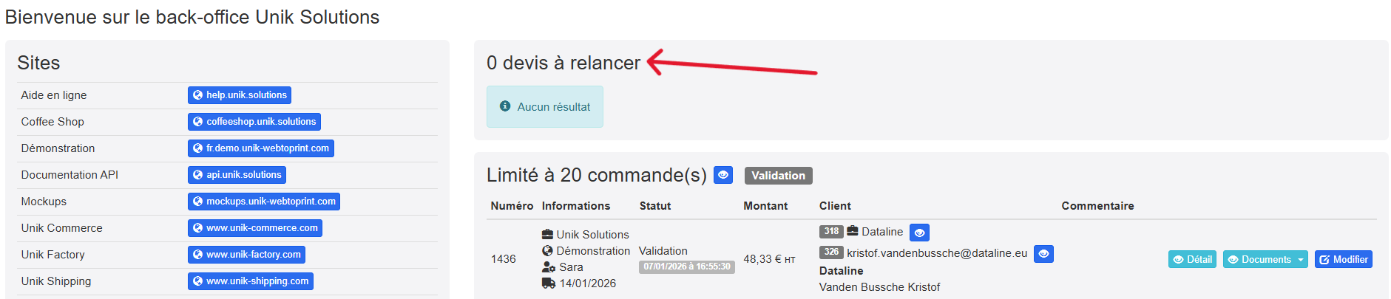Open help.unik.solutions site link
Screen dimensions: 1391x299
tap(240, 95)
